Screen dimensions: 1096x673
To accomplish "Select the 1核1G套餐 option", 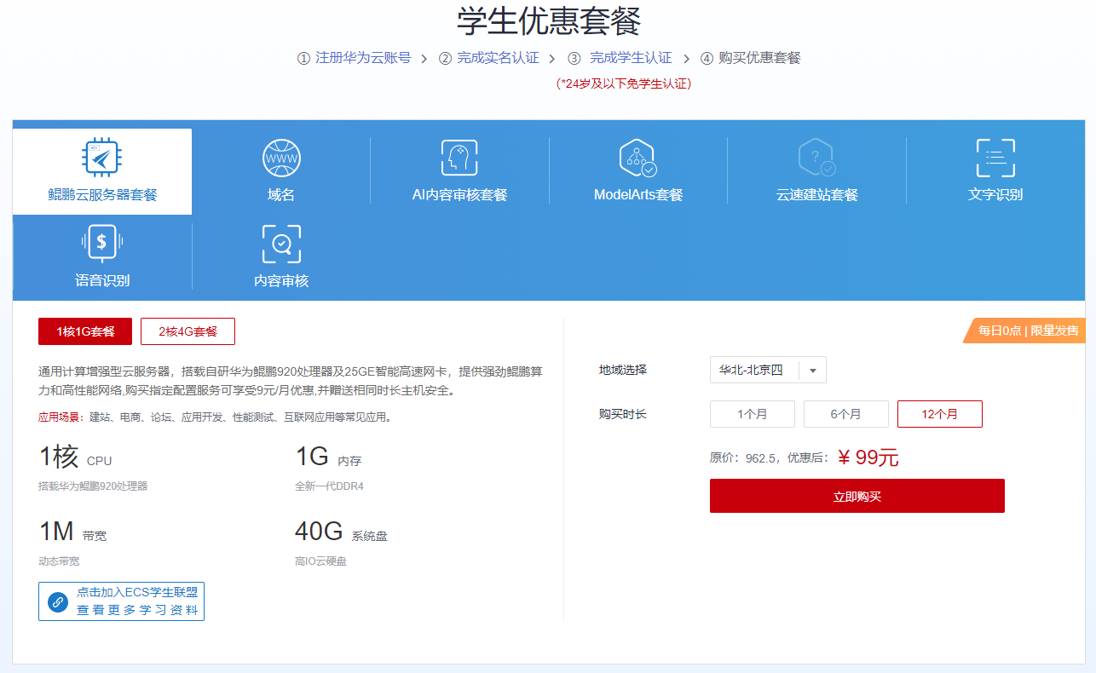I will point(85,331).
